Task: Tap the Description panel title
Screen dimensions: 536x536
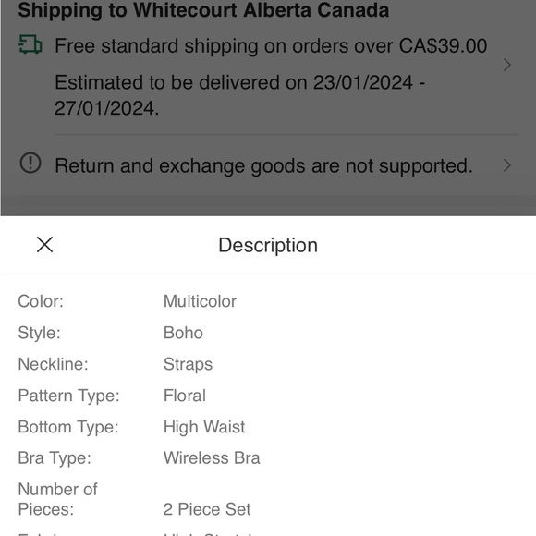Action: 268,245
